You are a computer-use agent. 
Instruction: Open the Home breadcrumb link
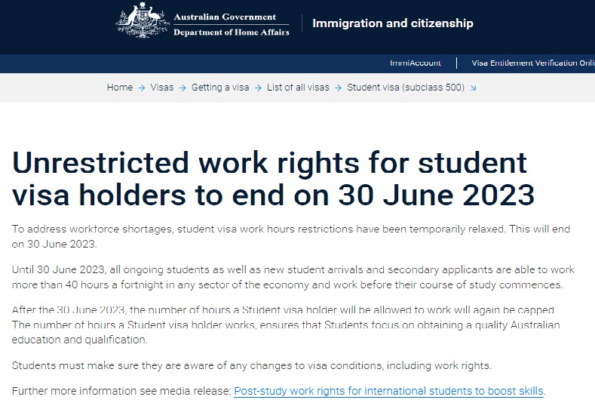point(120,88)
